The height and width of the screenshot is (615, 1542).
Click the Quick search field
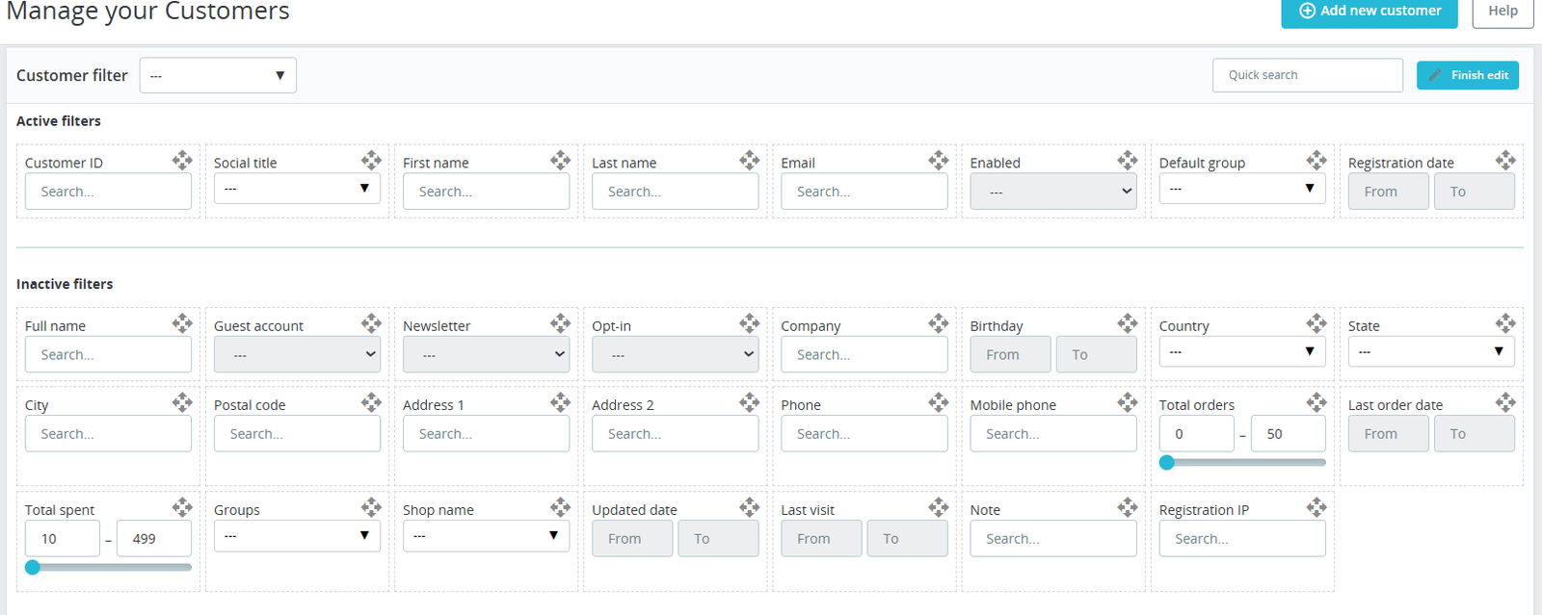(x=1308, y=75)
